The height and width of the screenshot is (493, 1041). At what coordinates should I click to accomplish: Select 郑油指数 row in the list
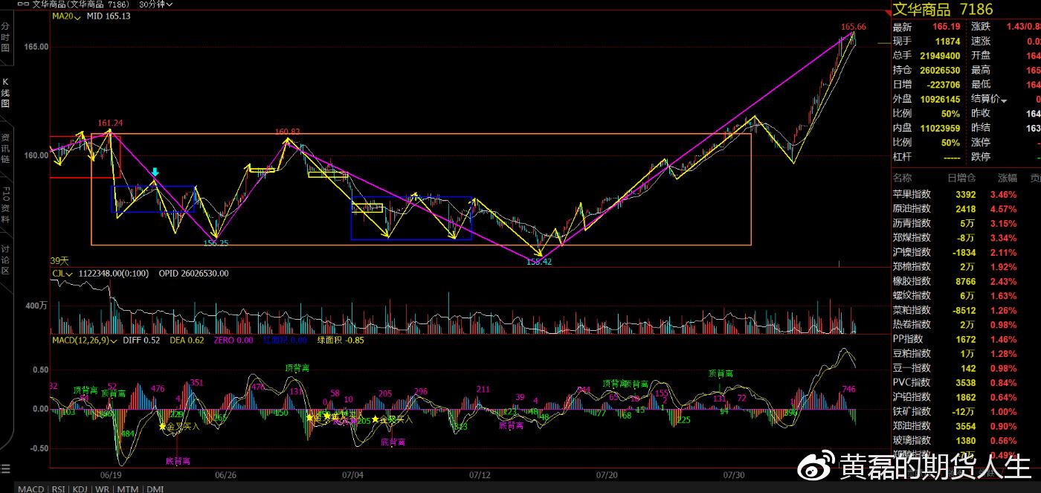[966, 426]
